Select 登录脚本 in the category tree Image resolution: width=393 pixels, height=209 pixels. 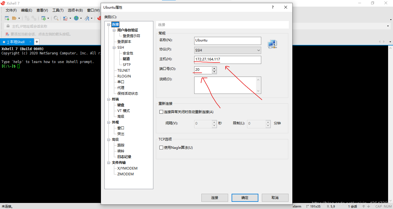click(x=124, y=42)
